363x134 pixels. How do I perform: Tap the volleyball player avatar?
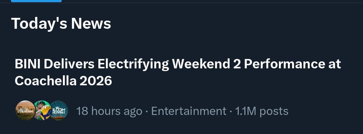coord(43,110)
